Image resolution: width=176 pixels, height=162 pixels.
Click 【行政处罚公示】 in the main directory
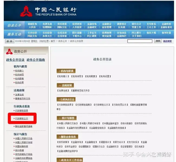point(120,105)
